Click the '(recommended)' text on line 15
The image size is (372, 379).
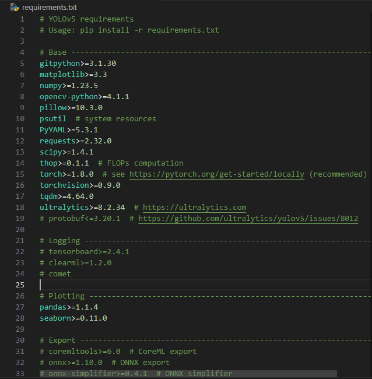click(x=338, y=174)
